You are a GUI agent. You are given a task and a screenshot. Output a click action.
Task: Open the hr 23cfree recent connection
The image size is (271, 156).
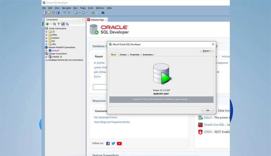[99, 63]
